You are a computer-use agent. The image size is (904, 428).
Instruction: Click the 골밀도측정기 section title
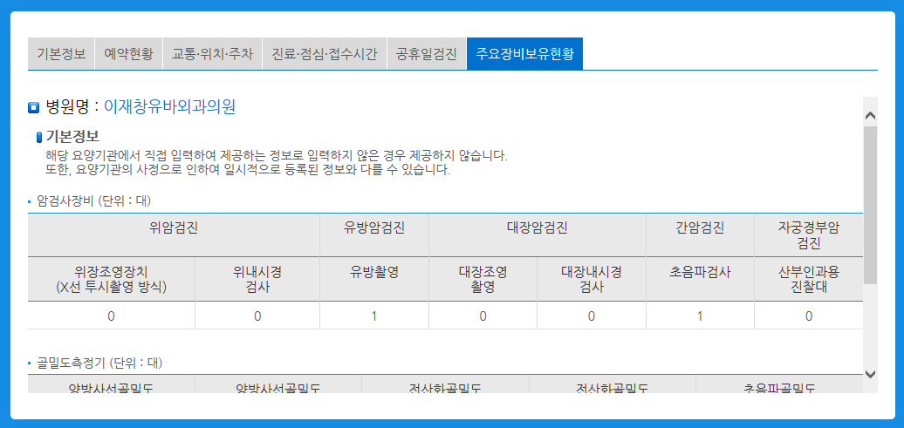click(99, 363)
